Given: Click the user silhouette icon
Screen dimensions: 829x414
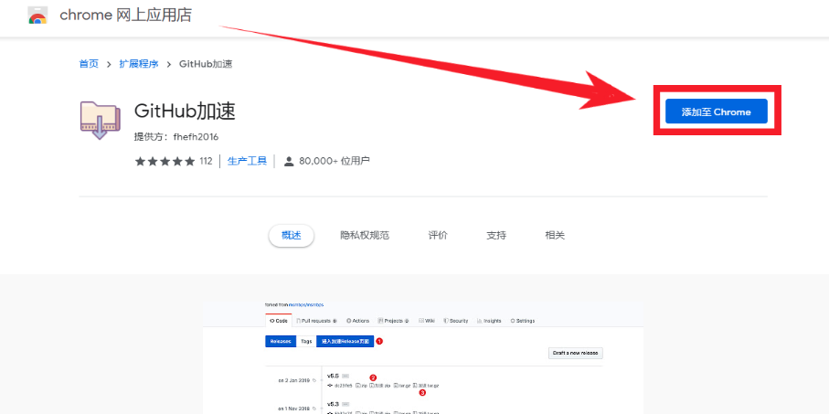Looking at the screenshot, I should 289,161.
